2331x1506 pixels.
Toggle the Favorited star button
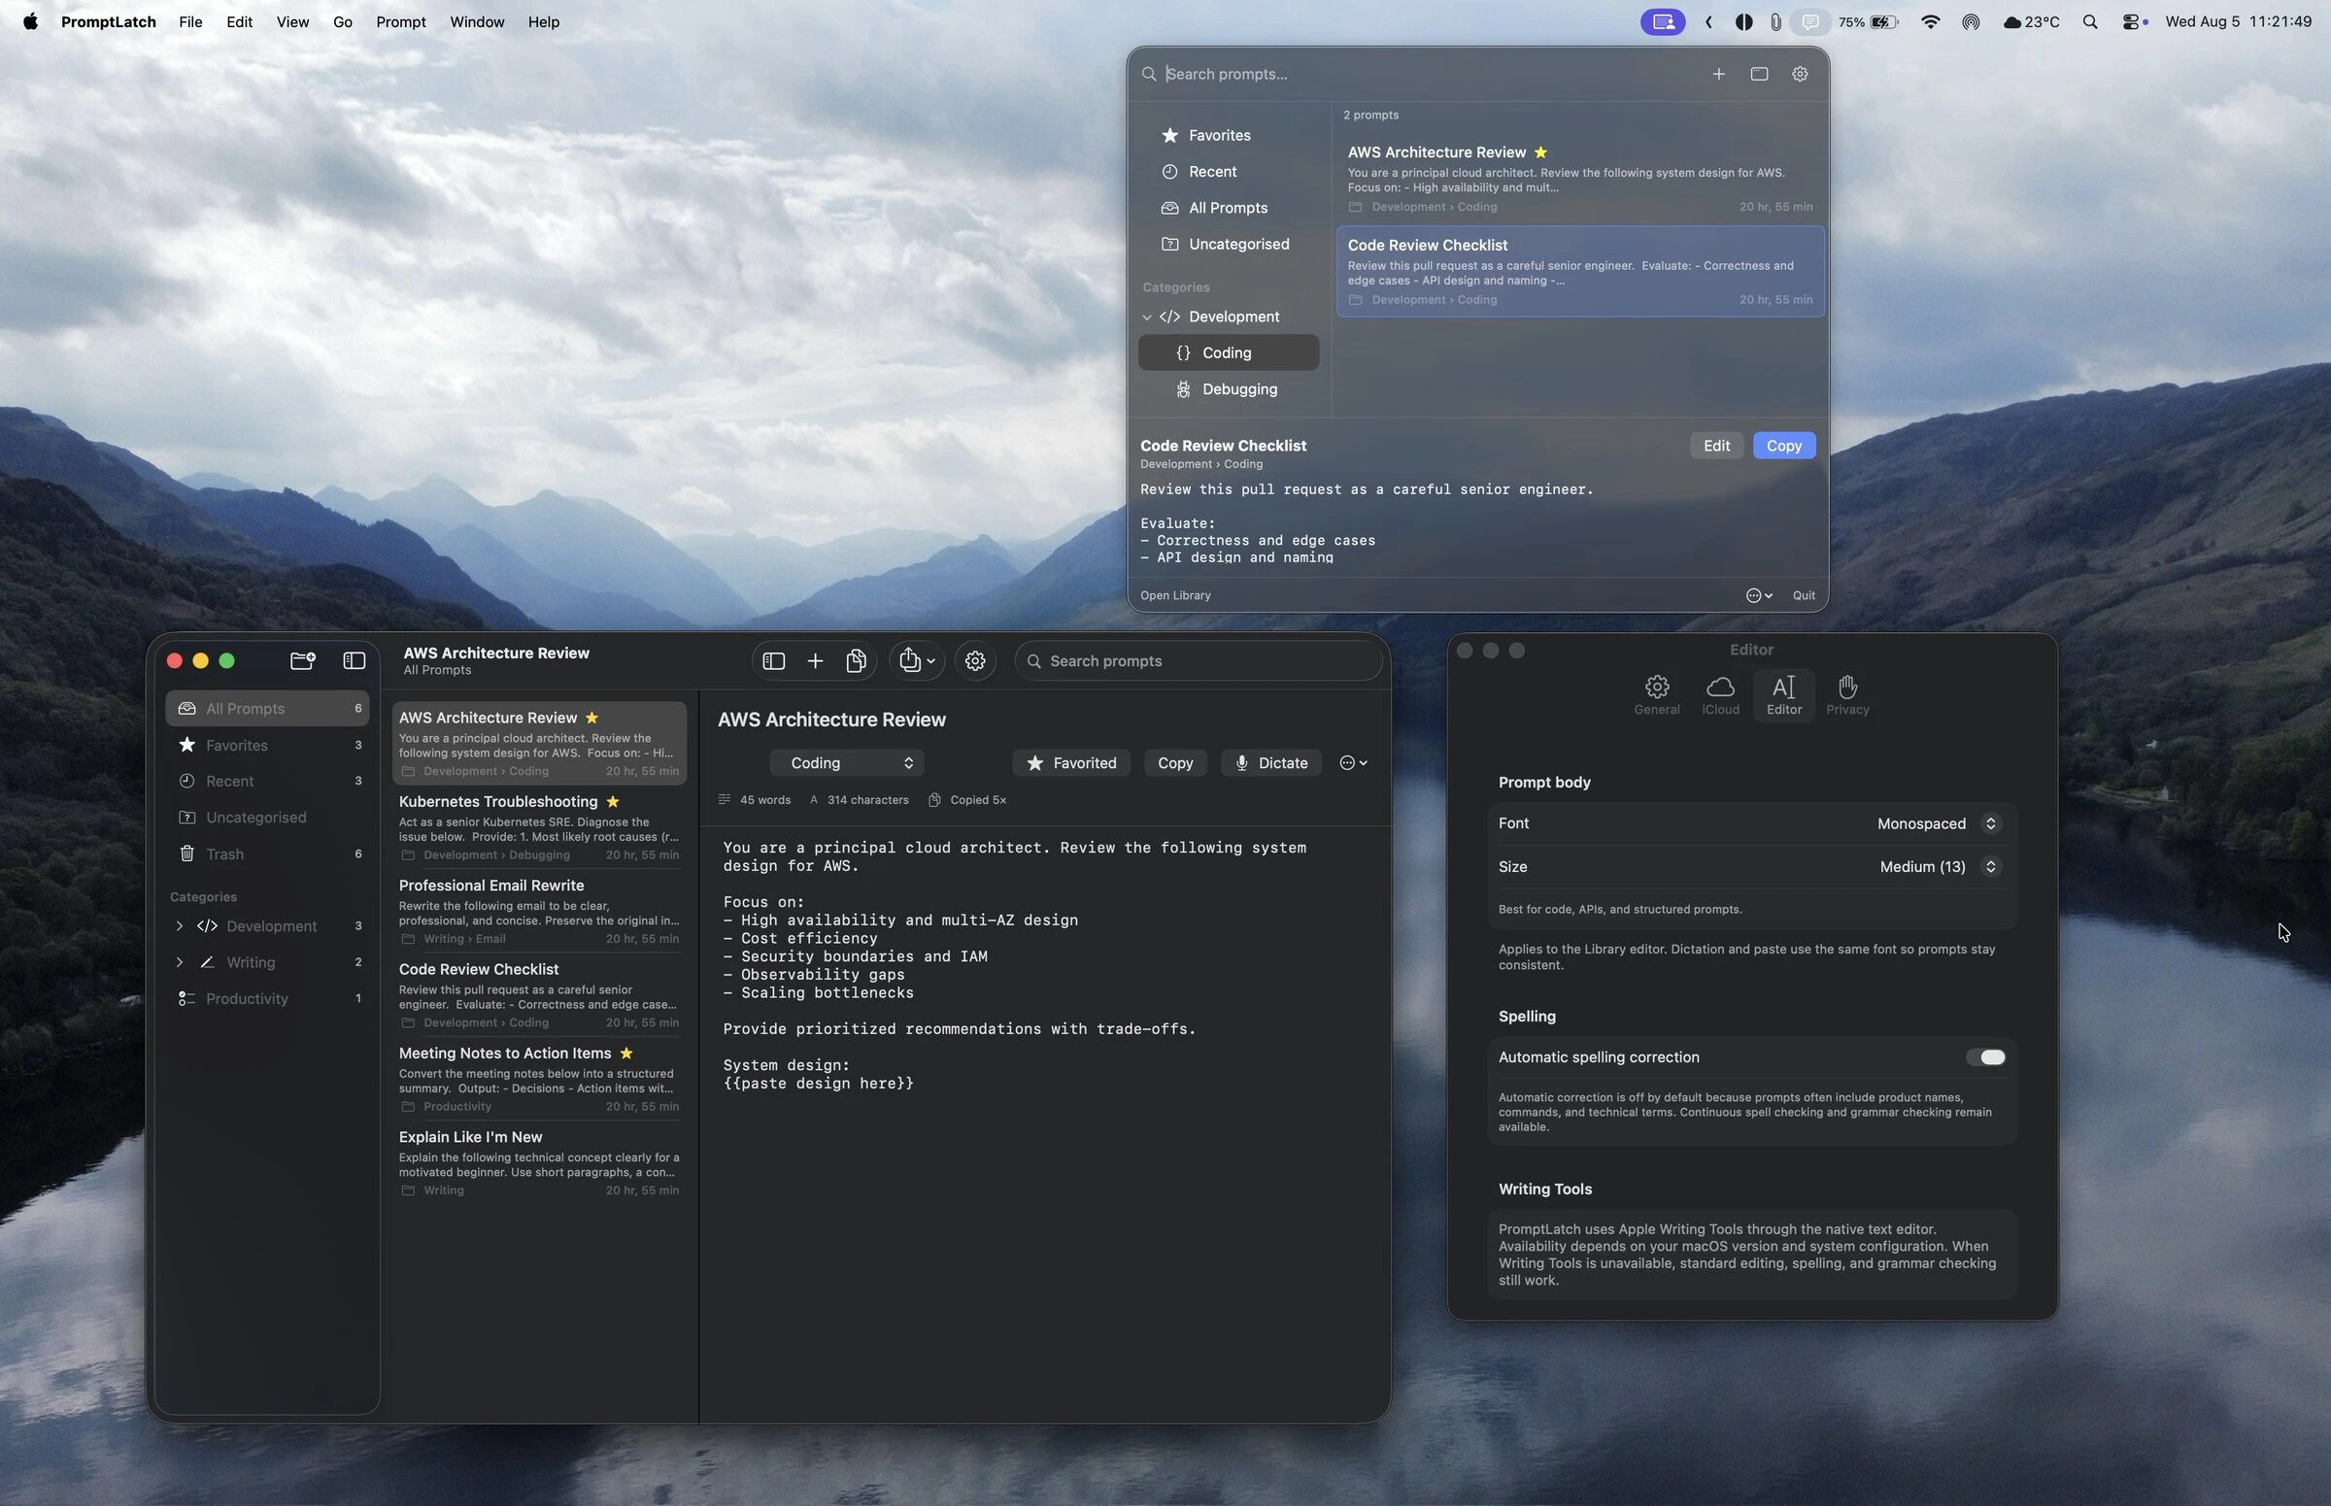click(1071, 763)
